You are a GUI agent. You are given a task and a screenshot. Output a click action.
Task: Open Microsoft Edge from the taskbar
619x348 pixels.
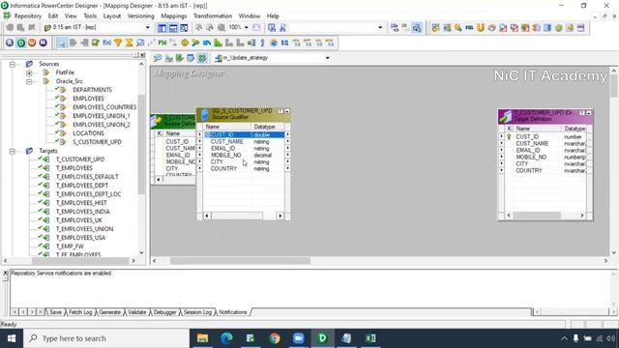[x=226, y=338]
